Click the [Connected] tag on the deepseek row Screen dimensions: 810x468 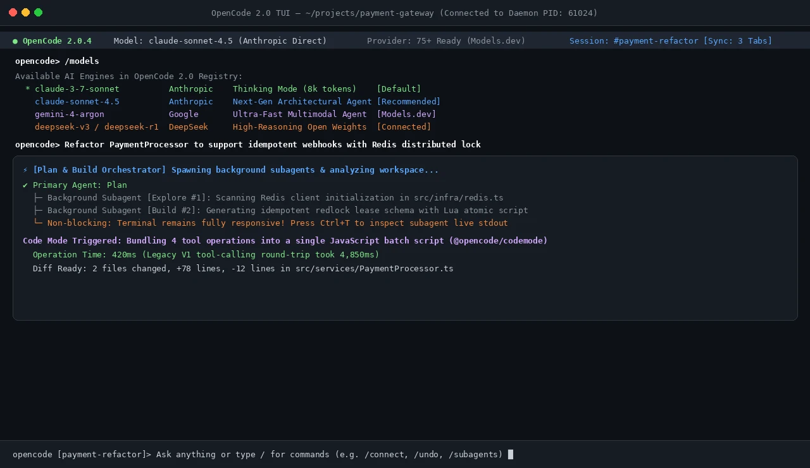pos(404,127)
